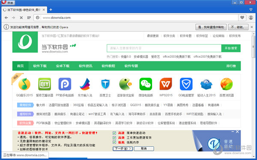Open the 软件标签 link
257x160 pixels.
tap(202, 36)
